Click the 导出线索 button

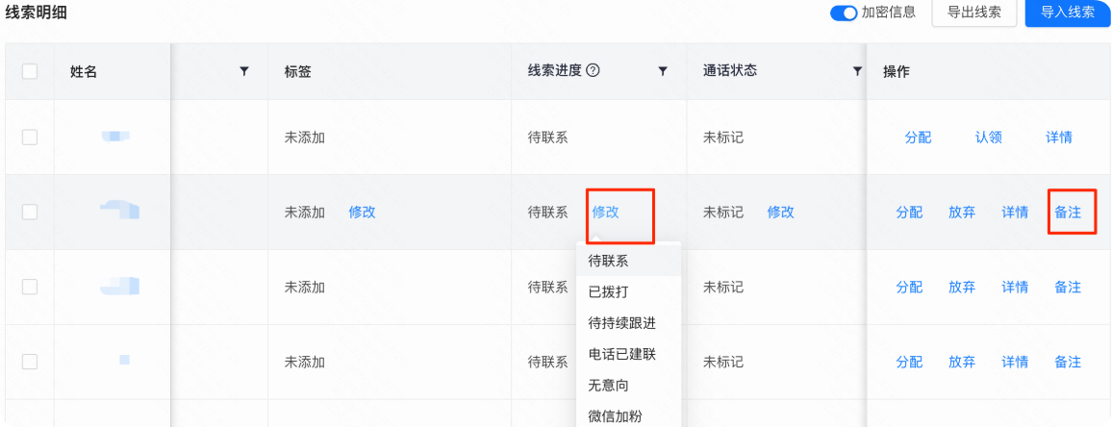tap(973, 13)
